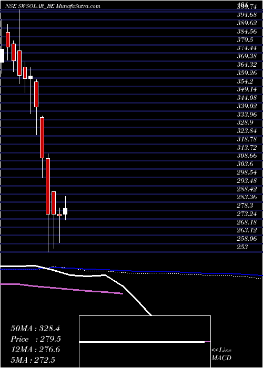This screenshot has height=368, width=263.
Task: Click the <<Live MACD label
Action: (221, 354)
